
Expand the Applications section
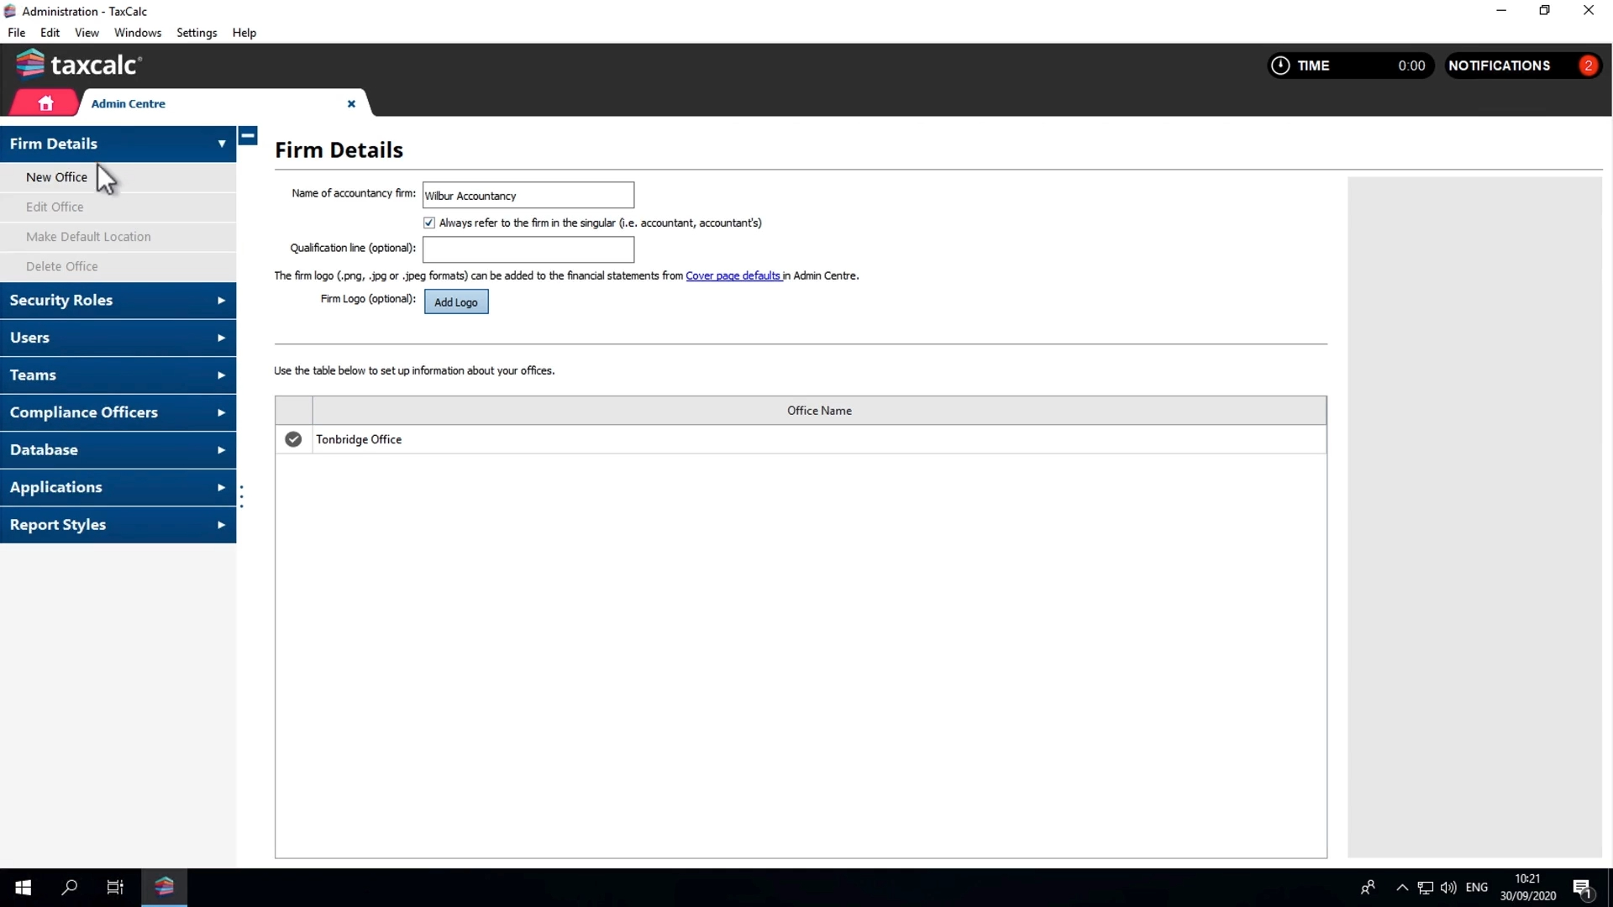click(x=118, y=487)
